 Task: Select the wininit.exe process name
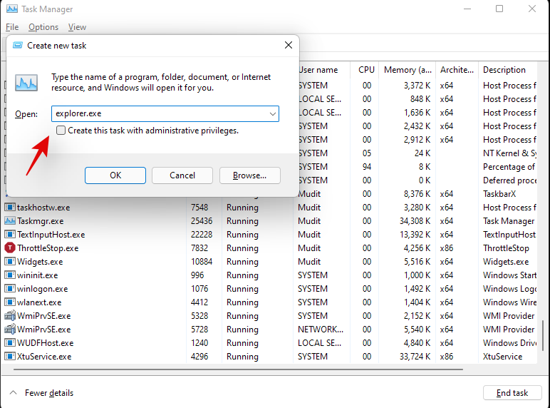[38, 275]
